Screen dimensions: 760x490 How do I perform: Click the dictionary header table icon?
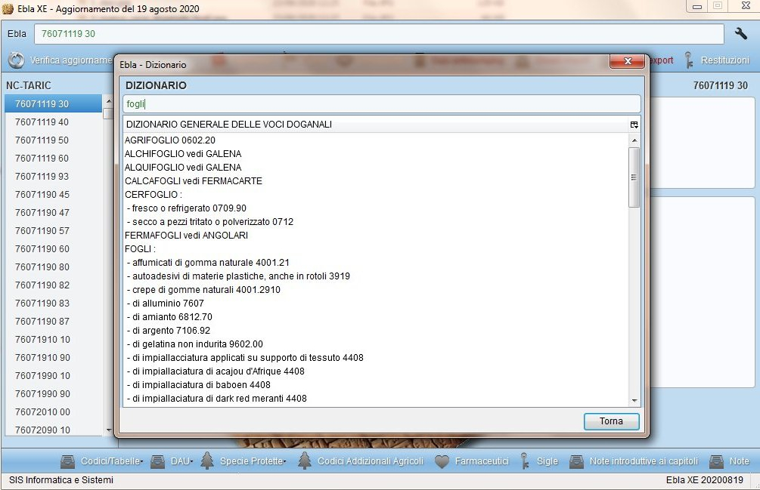634,125
